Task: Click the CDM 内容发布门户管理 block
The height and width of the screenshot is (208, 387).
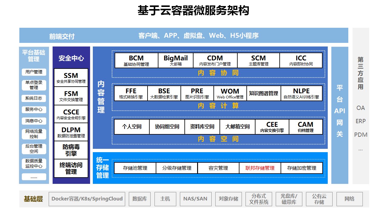Action: pos(216,60)
